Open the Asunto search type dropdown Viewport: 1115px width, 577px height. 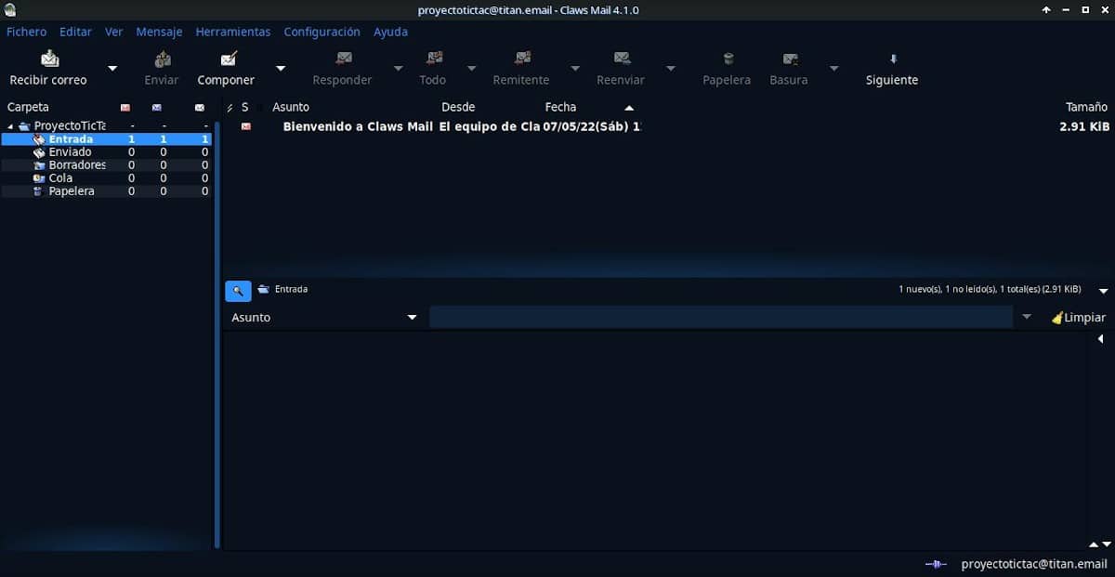[x=324, y=318]
